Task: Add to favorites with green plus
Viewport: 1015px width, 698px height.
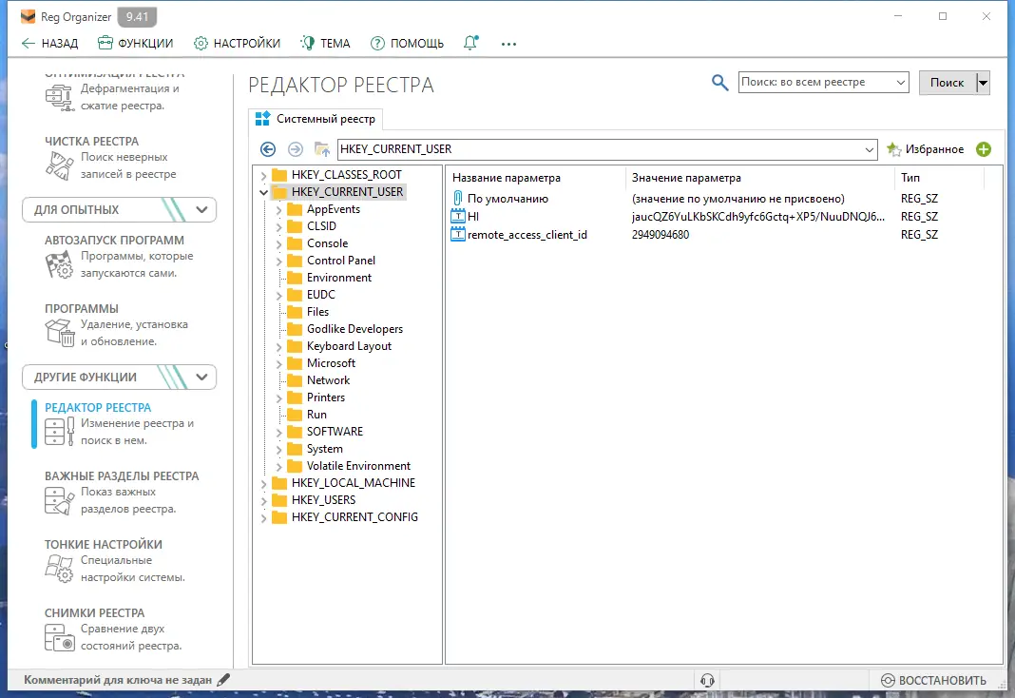Action: pyautogui.click(x=984, y=149)
